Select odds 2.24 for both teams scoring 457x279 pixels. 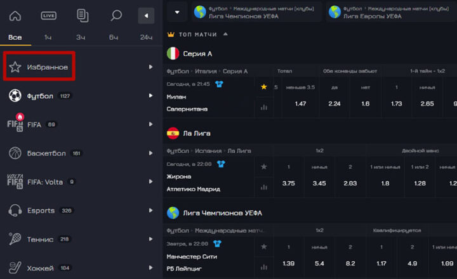click(x=334, y=103)
